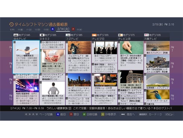The width and height of the screenshot is (183, 138).
Task: Select the kingfisher bird program thumbnail
Action: click(158, 94)
